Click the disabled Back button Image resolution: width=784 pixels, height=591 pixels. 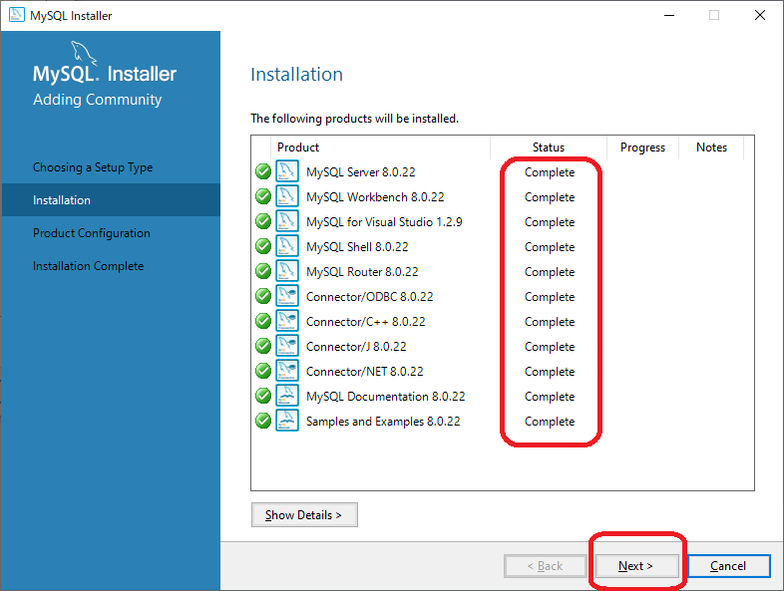point(545,566)
